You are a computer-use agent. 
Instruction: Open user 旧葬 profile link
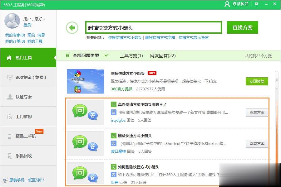pos(115,182)
